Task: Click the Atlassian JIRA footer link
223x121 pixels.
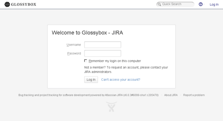Action: coord(114,95)
